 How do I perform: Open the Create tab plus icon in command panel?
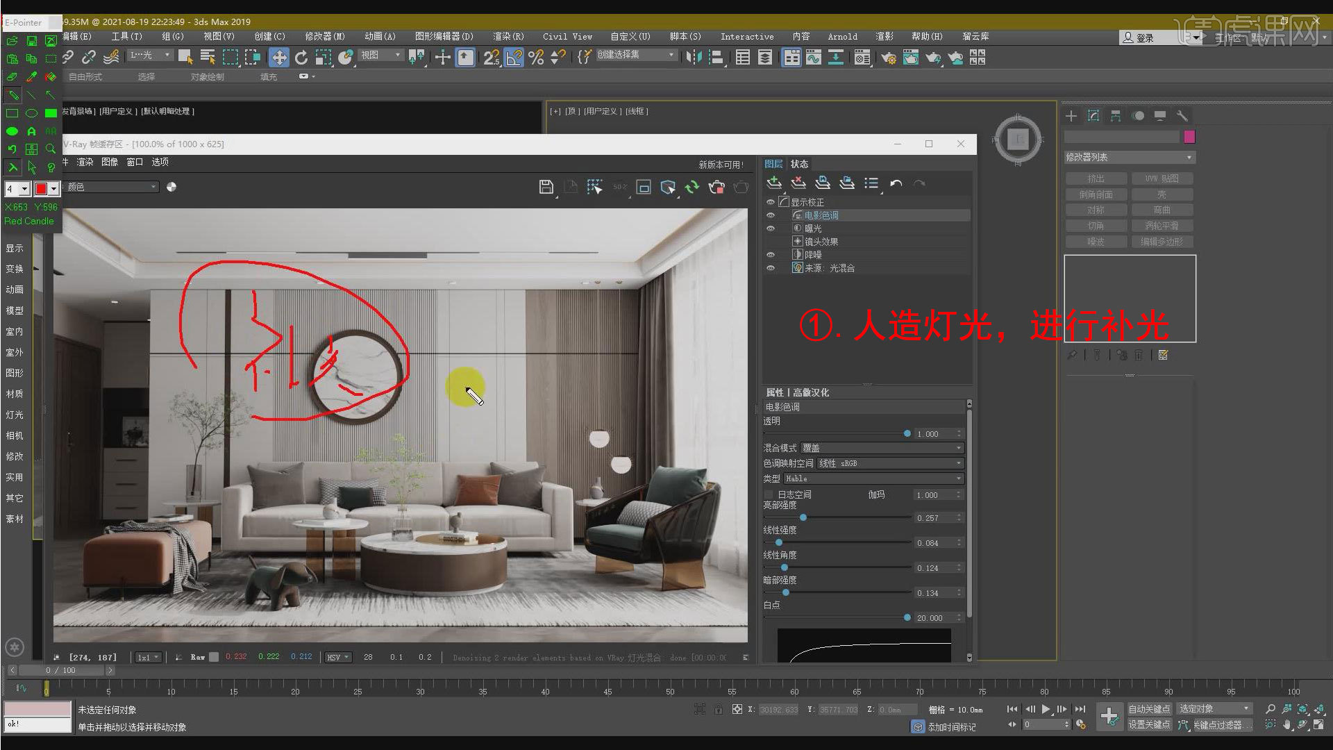click(x=1071, y=116)
